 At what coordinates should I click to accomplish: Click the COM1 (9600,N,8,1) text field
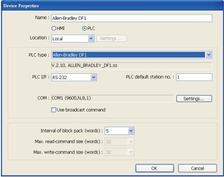[x=112, y=98]
